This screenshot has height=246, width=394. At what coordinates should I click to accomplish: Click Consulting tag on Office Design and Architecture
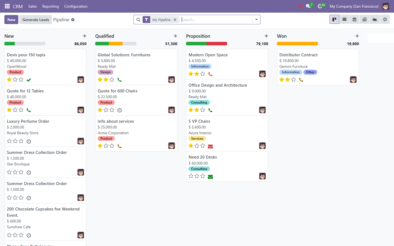pos(199,102)
